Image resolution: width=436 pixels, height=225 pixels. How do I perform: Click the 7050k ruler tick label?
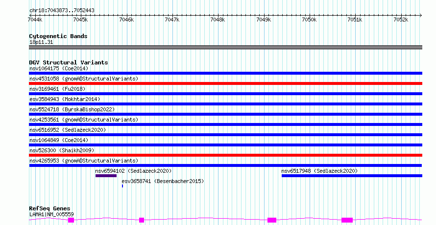[309, 20]
